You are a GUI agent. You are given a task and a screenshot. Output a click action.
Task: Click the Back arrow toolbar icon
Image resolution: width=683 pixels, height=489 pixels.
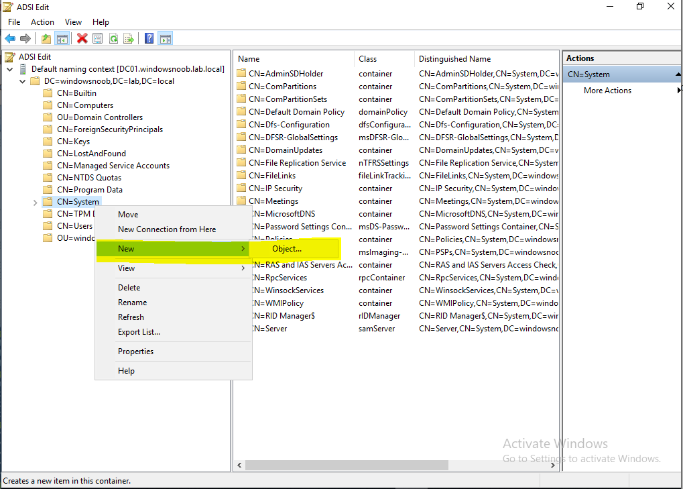(10, 39)
